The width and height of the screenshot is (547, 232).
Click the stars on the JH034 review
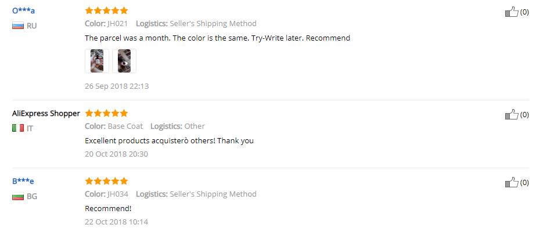point(106,181)
